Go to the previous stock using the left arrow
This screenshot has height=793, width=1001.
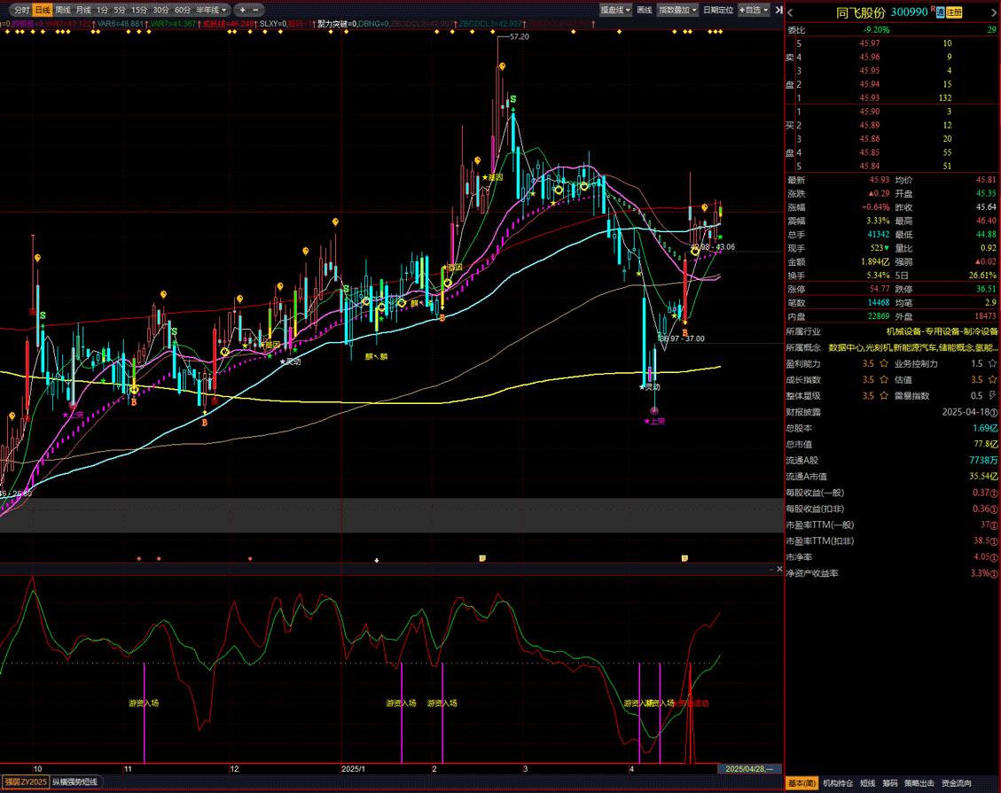coord(790,12)
